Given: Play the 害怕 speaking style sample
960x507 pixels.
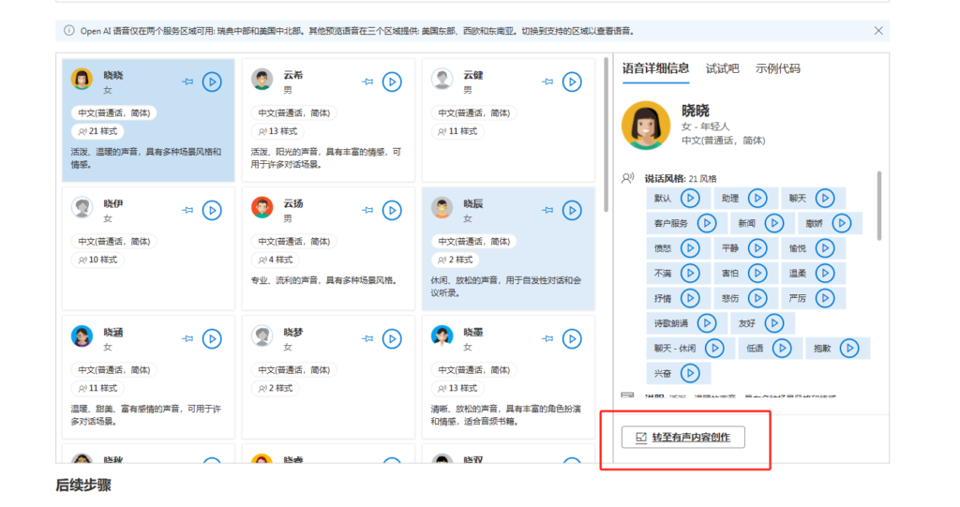Looking at the screenshot, I should click(757, 273).
